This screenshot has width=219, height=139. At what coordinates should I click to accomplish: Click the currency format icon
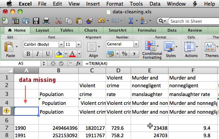tap(111, 54)
